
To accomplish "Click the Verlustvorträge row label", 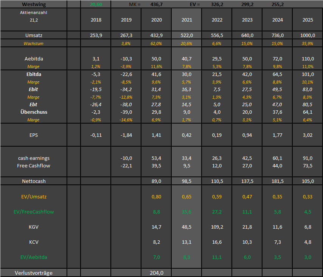I will 34,273.
